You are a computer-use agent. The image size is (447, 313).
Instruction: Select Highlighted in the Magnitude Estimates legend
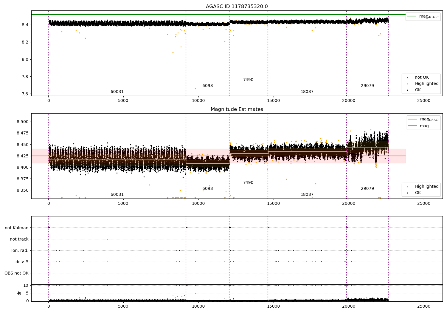point(427,187)
